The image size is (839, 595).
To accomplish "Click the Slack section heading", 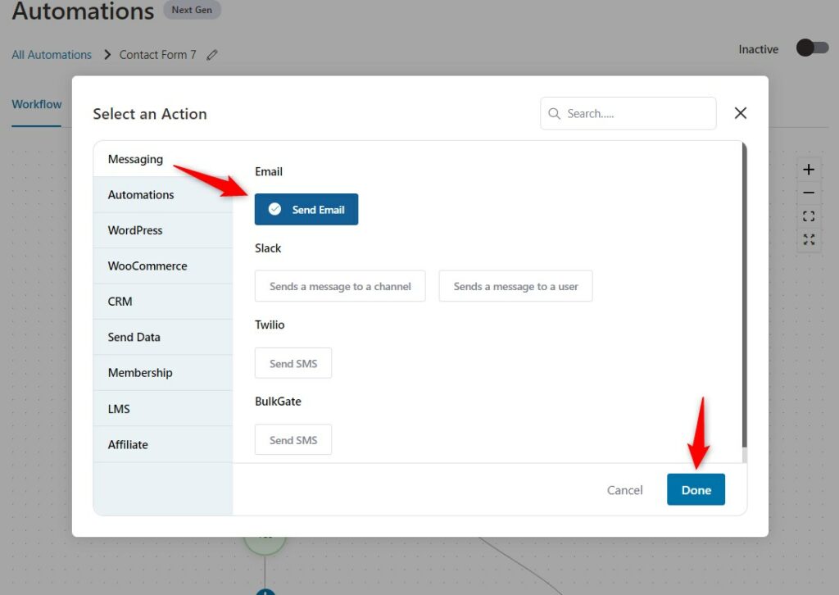I will 268,248.
